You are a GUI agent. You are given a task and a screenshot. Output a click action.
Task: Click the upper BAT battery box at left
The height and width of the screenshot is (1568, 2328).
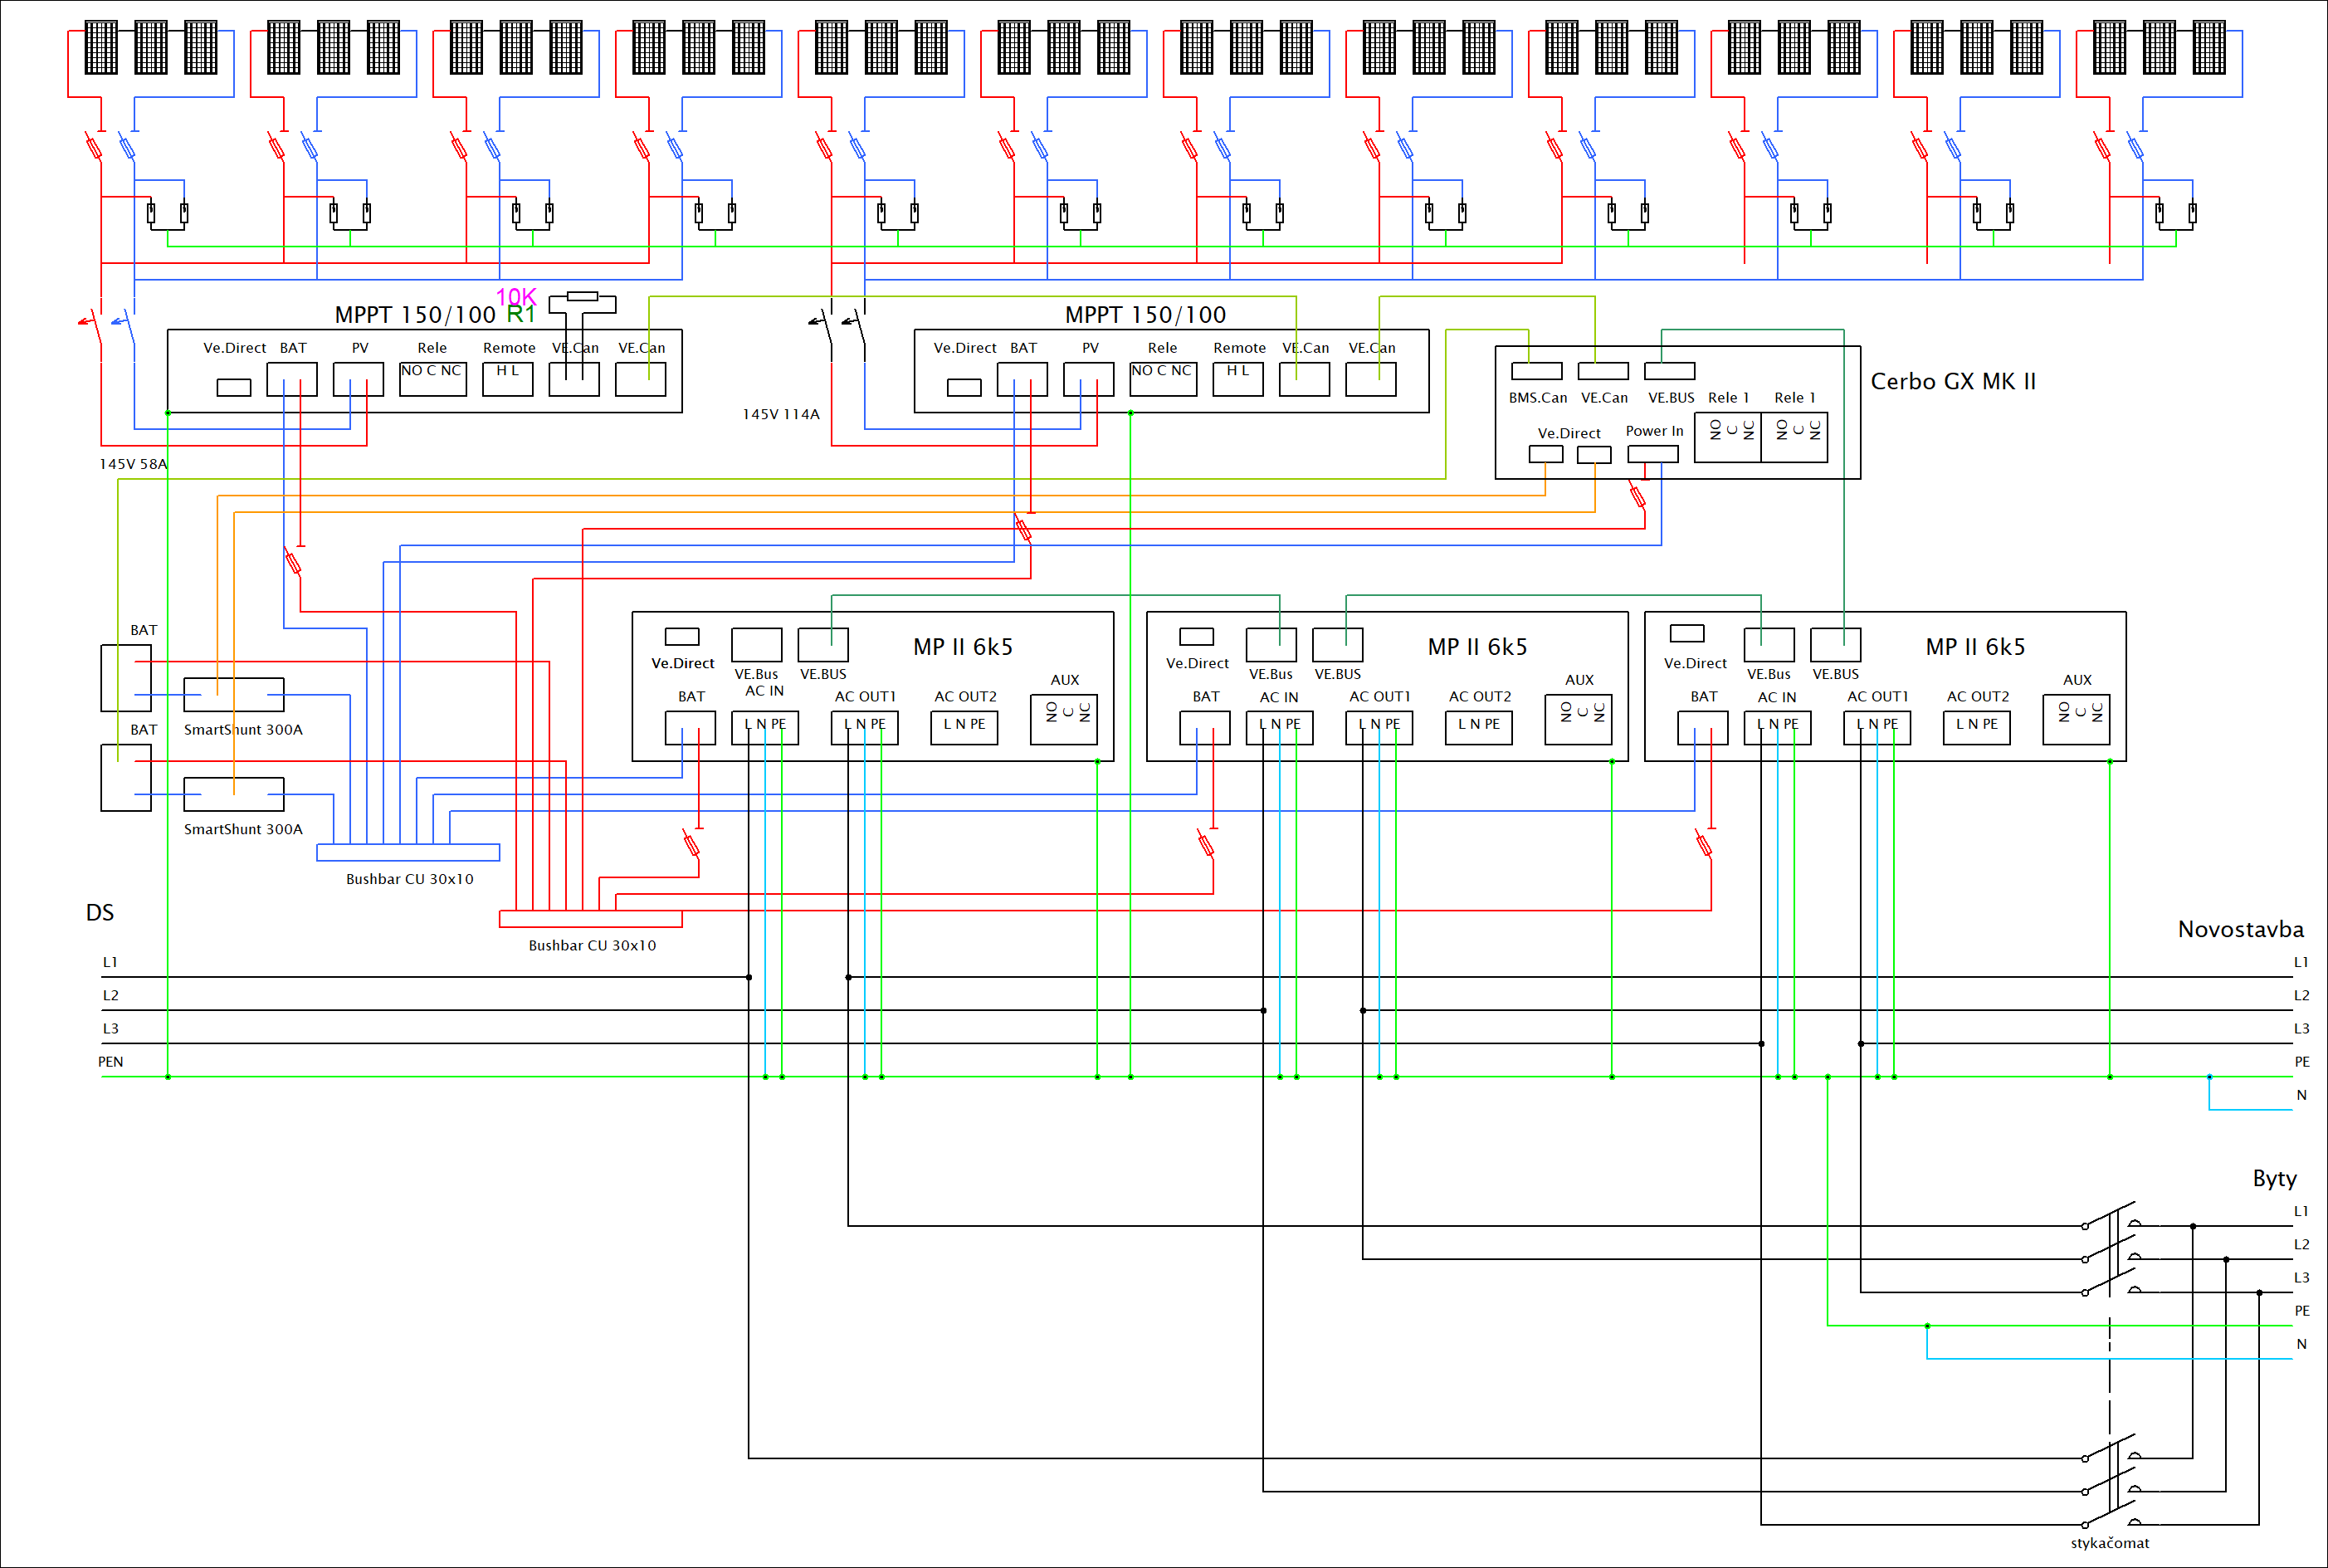pyautogui.click(x=126, y=678)
